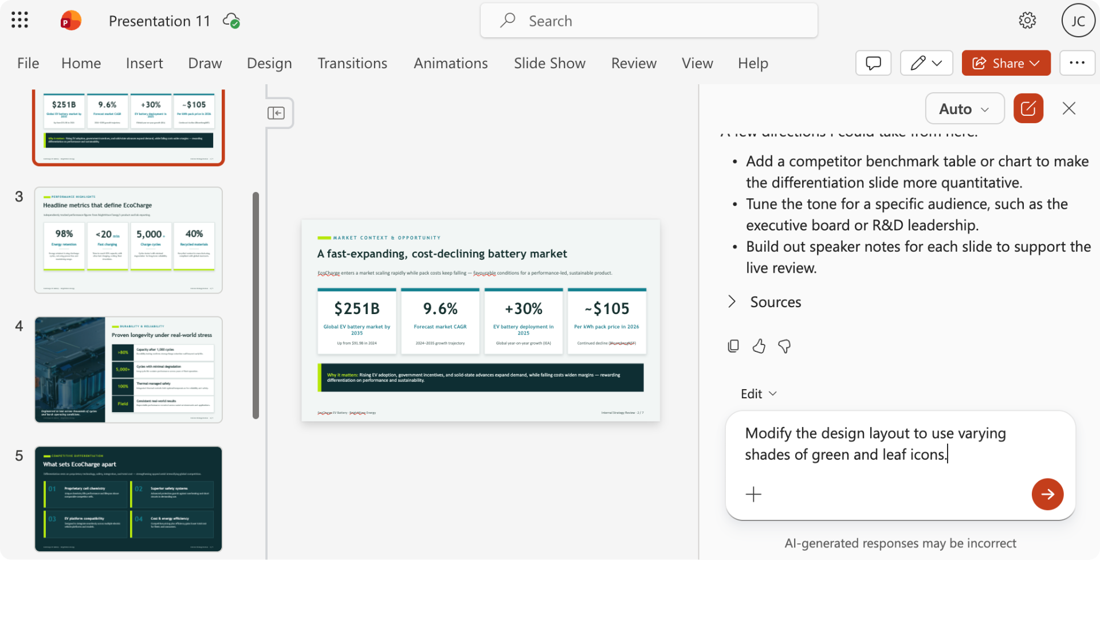Add an attachment with plus icon

point(753,494)
